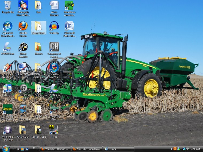
Task: Launch SimTractor 4.0 shortcut
Action: click(x=23, y=92)
